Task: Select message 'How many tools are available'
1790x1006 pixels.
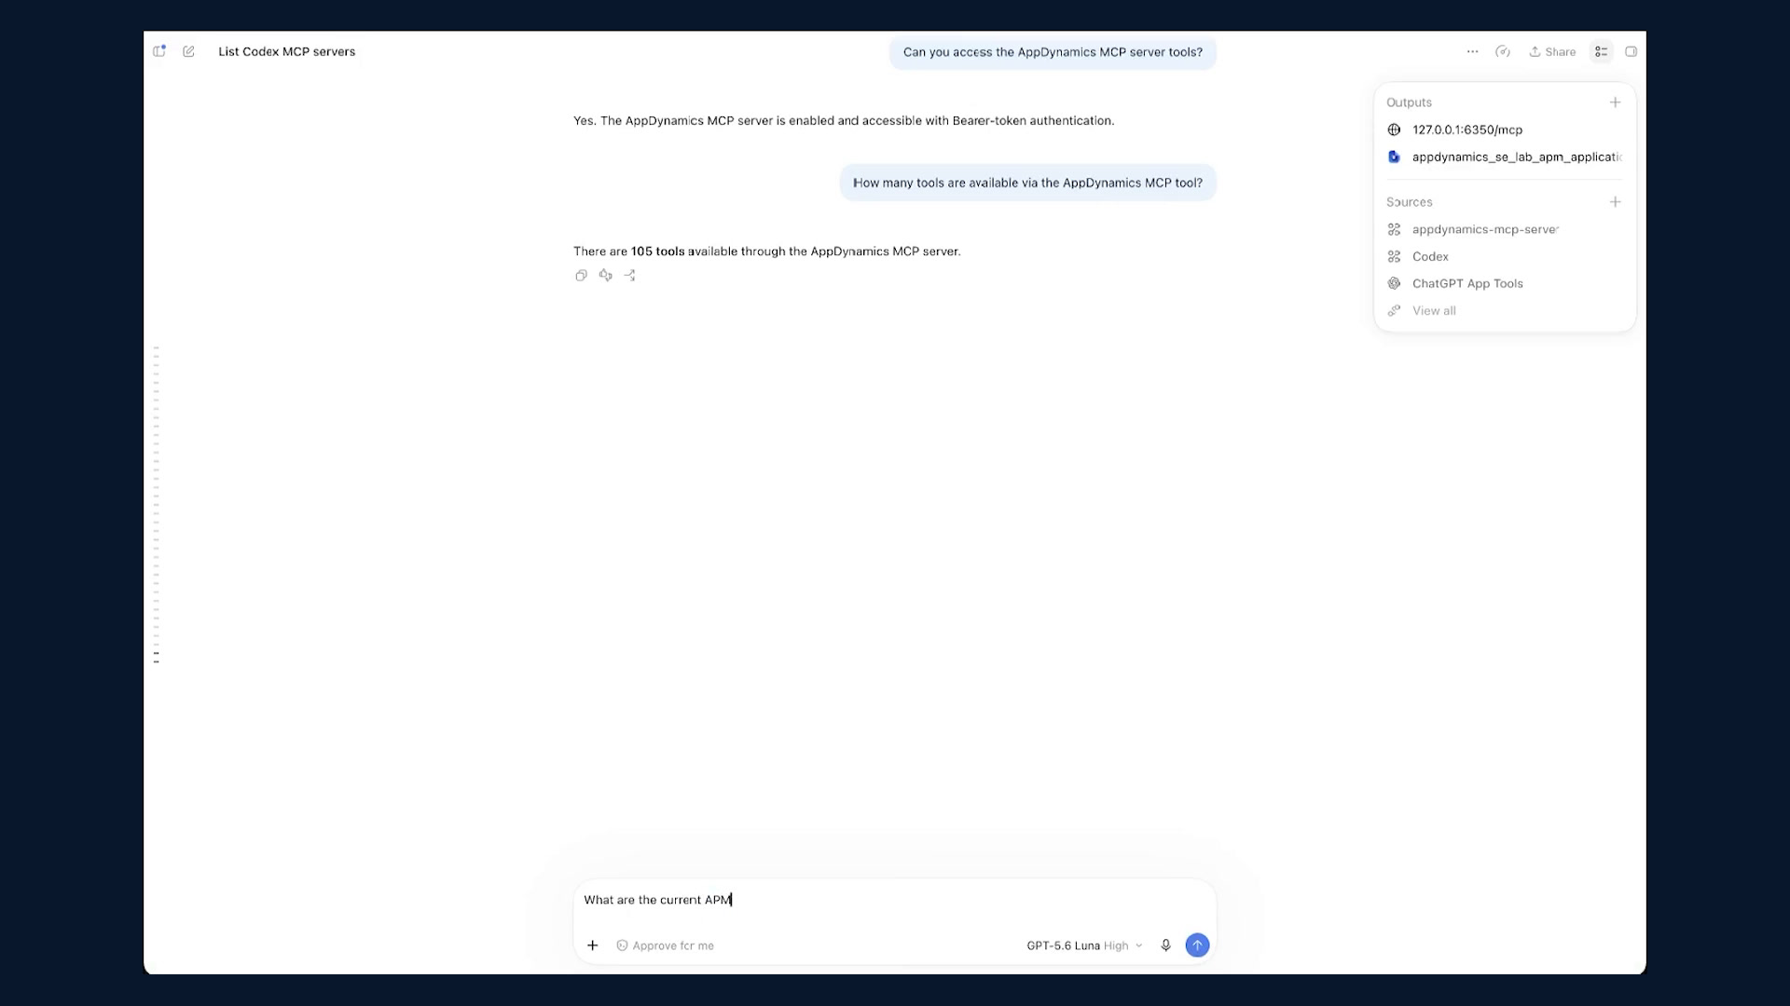Action: click(x=1027, y=183)
